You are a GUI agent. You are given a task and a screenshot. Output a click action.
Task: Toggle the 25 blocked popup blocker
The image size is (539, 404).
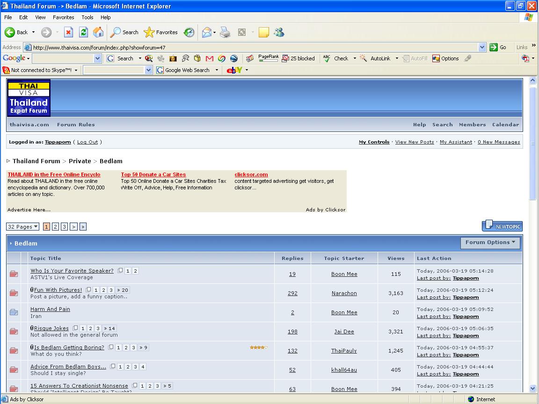299,58
